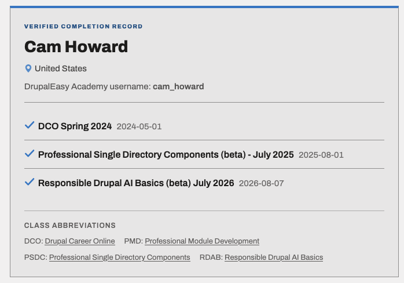Viewport: 404px width, 283px height.
Task: Click the DrupalEasy Academy username label
Action: tap(87, 86)
